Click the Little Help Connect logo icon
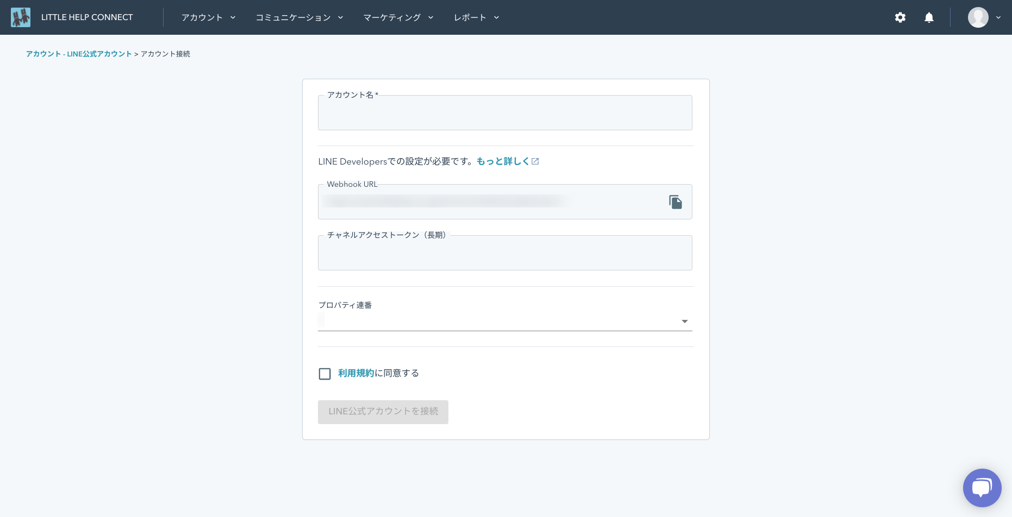1012x517 pixels. [x=21, y=17]
